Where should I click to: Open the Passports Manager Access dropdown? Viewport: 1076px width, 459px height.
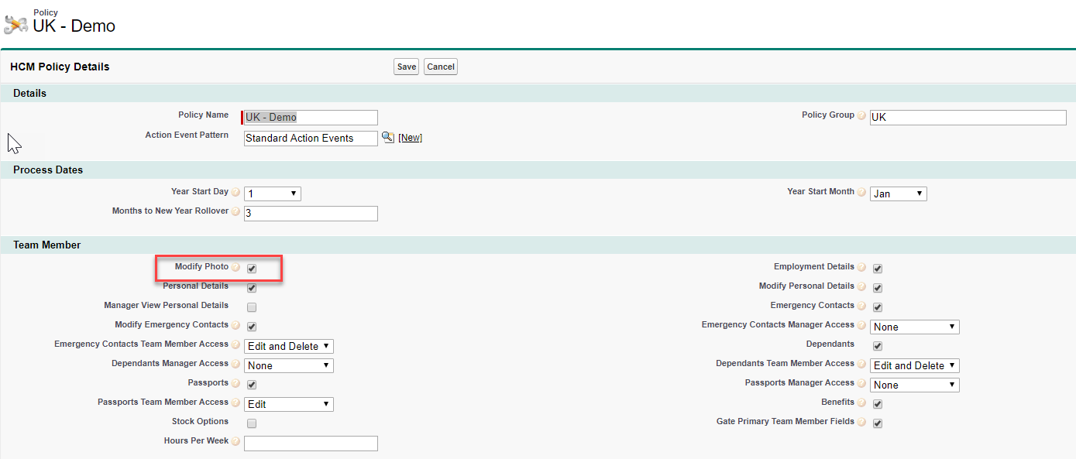[915, 385]
